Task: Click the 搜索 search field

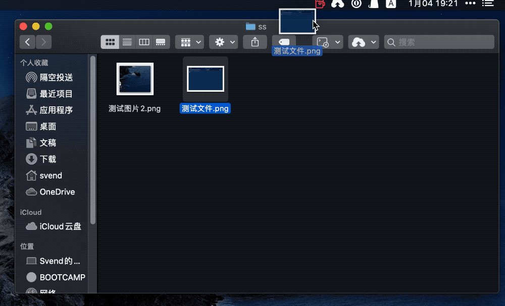Action: [439, 42]
